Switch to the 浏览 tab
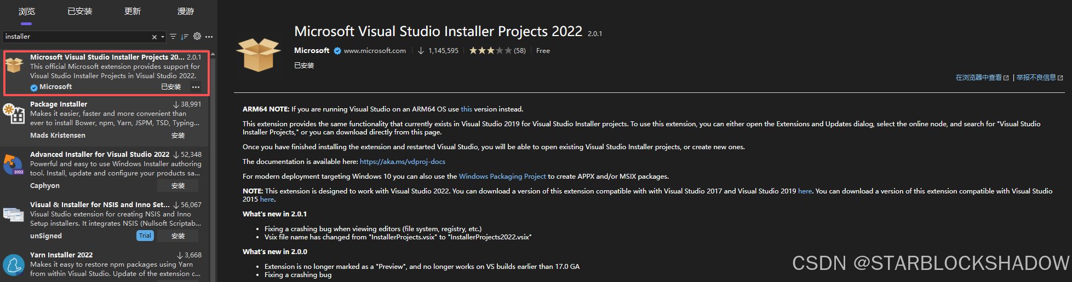 [26, 11]
